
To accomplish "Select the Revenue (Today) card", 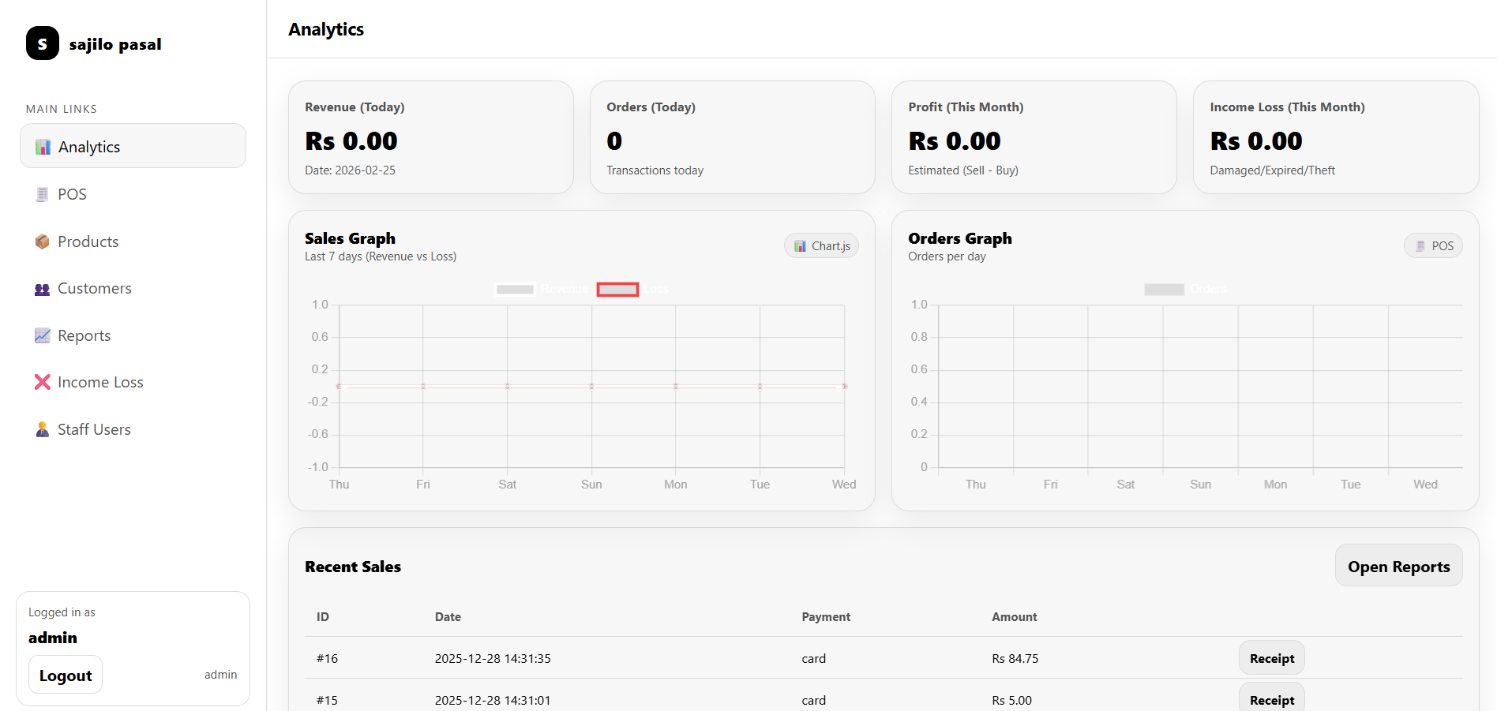I will [x=430, y=137].
